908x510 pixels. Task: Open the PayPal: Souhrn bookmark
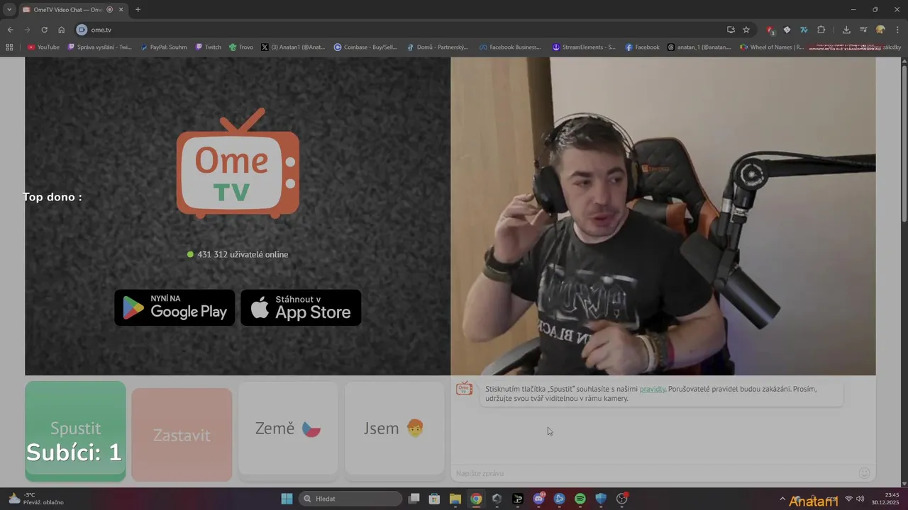(x=164, y=47)
